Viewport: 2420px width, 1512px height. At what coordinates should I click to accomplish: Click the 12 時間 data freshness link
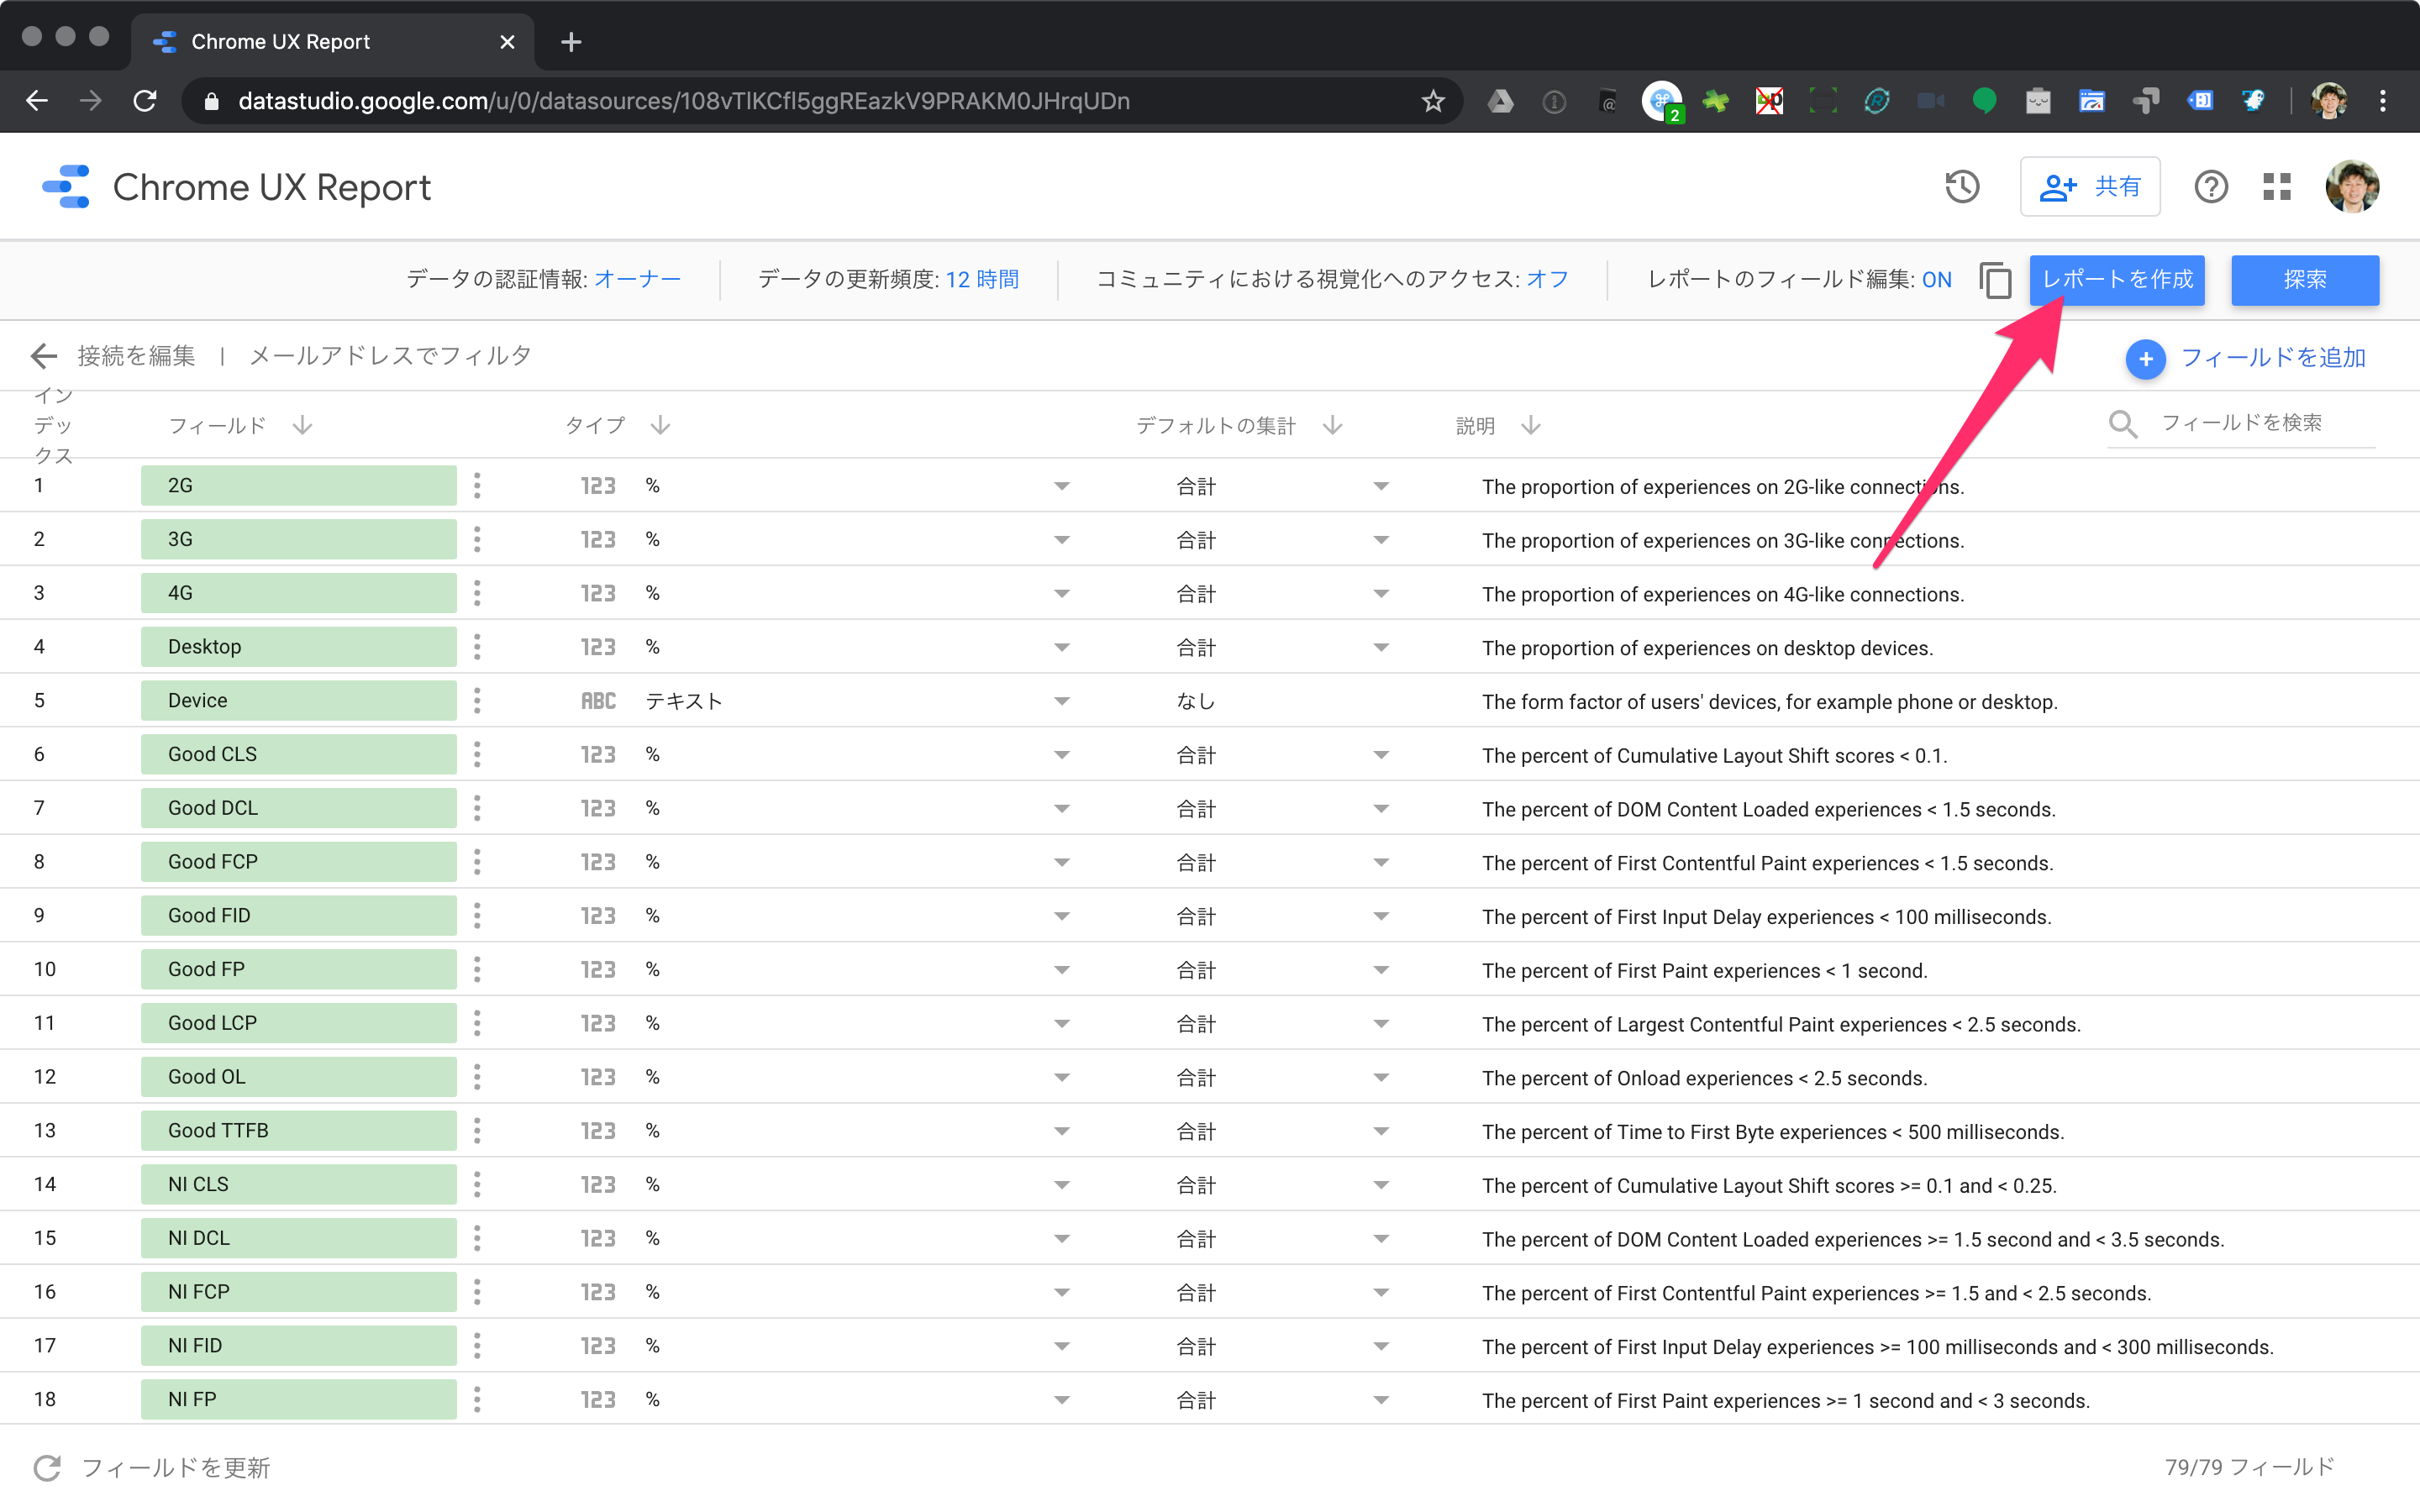pos(983,280)
